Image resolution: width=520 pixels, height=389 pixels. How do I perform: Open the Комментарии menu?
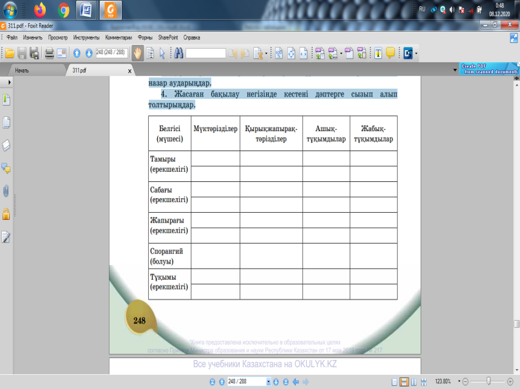tap(120, 37)
